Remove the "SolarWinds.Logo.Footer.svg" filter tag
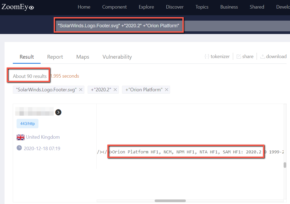290x204 pixels. (81, 90)
